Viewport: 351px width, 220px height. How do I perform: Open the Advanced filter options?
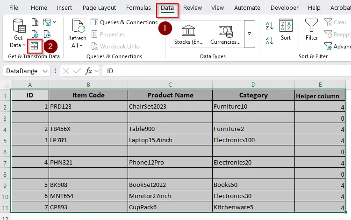pos(337,47)
